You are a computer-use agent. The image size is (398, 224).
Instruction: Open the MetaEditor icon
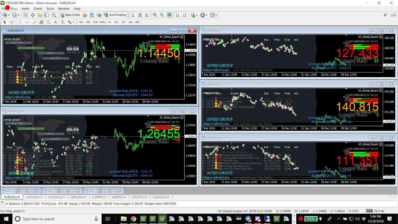(85, 15)
